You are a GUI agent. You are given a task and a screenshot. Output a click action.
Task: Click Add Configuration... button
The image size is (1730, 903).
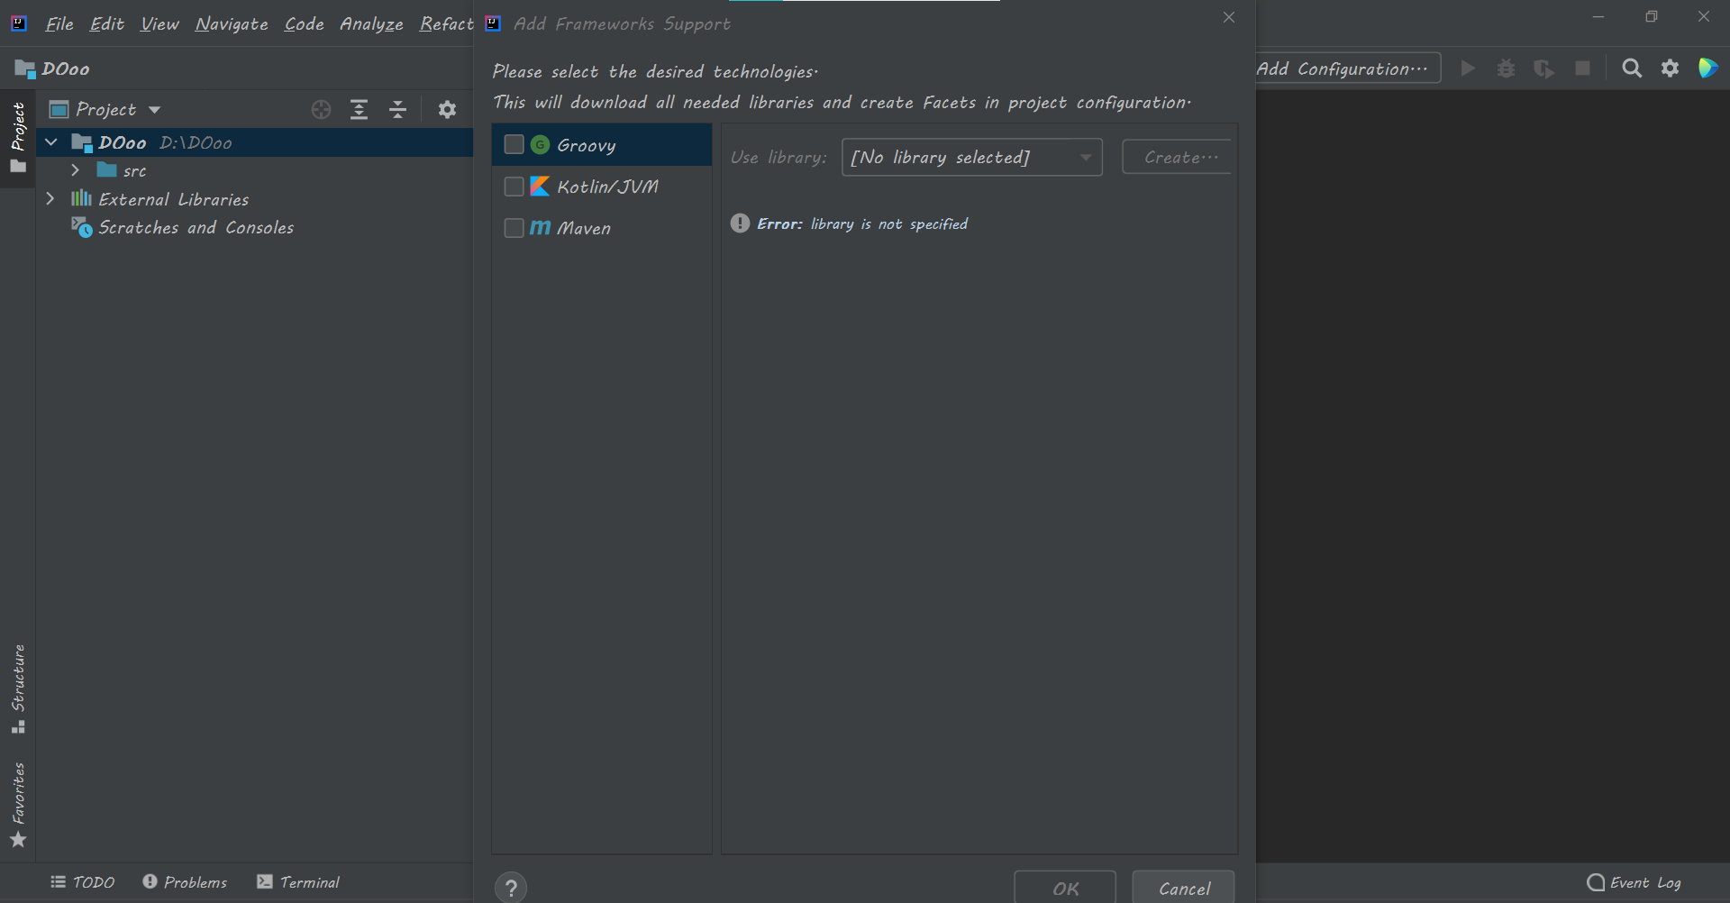1344,68
